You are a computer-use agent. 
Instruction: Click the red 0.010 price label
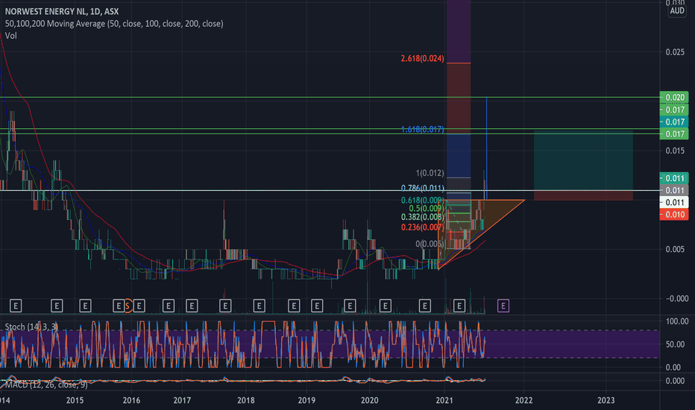(x=674, y=215)
